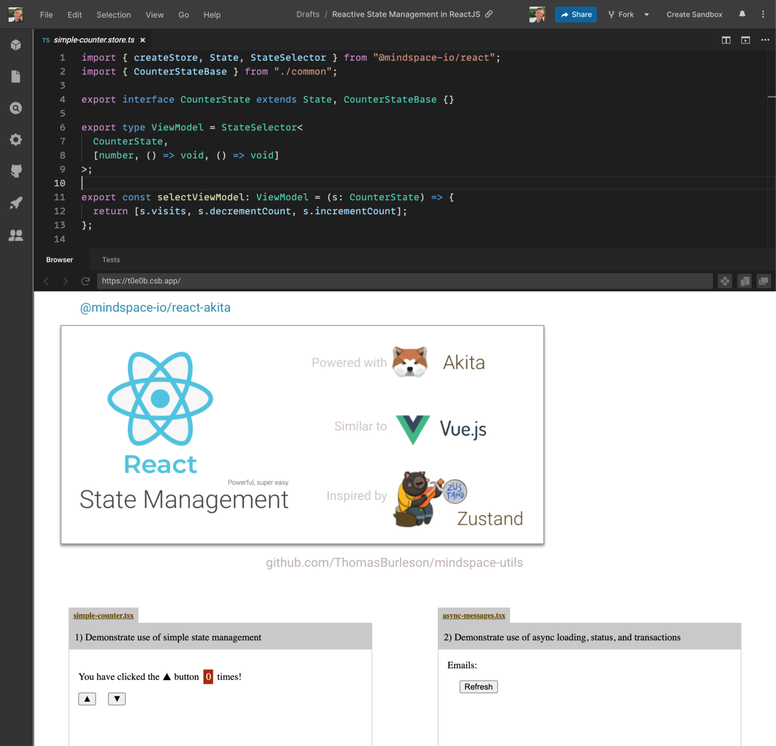
Task: Open the Sandbox Info sidebar icon
Action: (16, 45)
